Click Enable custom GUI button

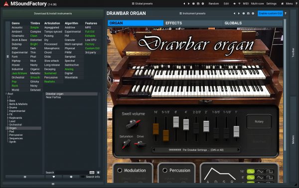tap(270, 13)
